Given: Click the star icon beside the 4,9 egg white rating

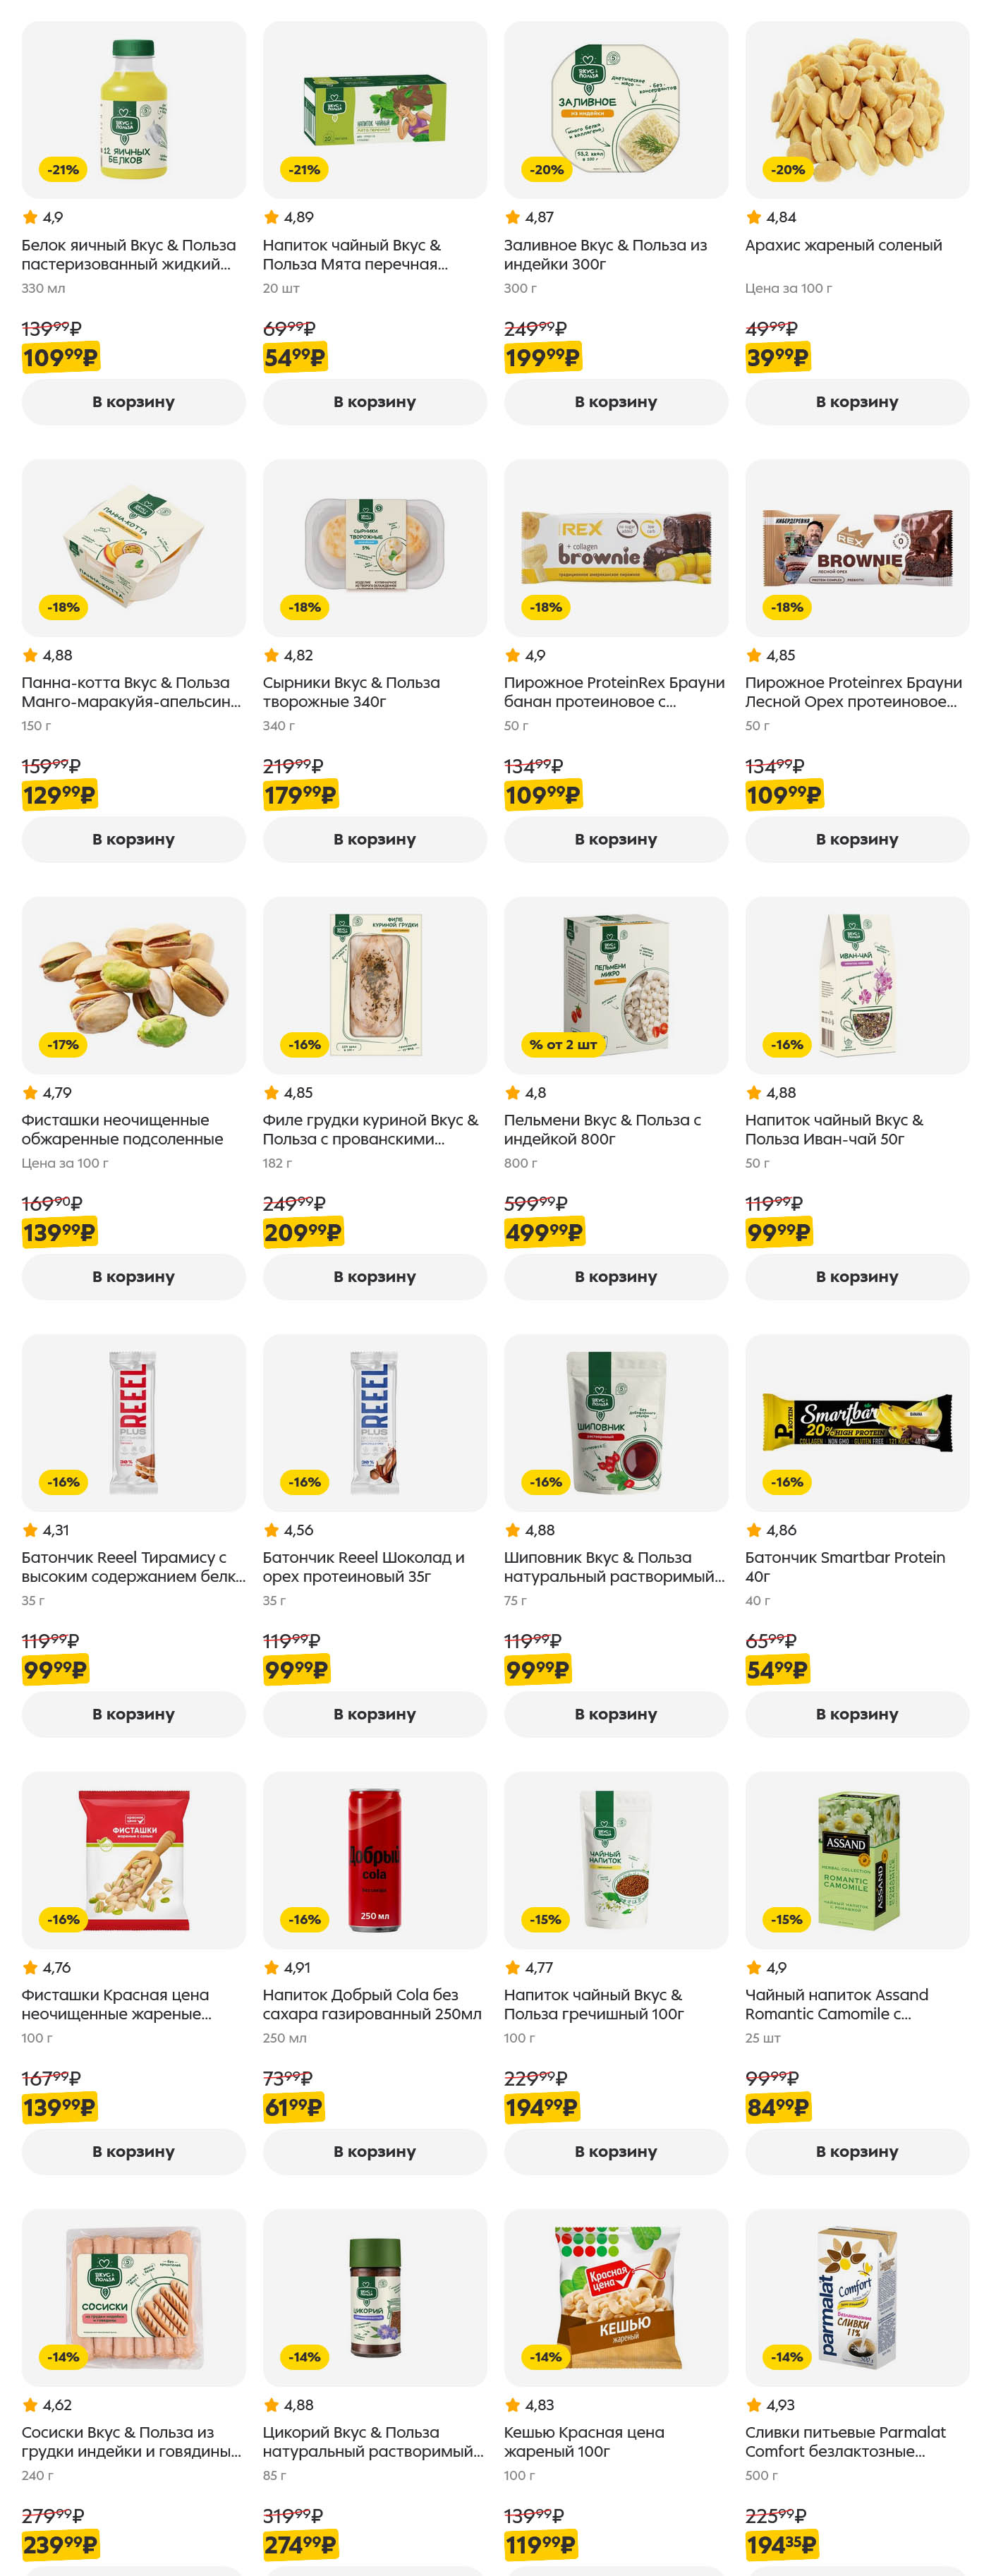Looking at the screenshot, I should (x=30, y=218).
